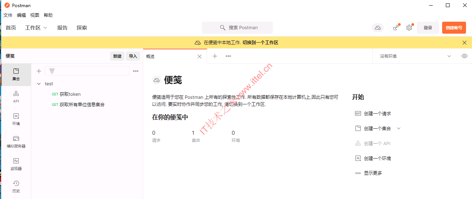
Task: Close the 概览 tab
Action: tap(200, 56)
